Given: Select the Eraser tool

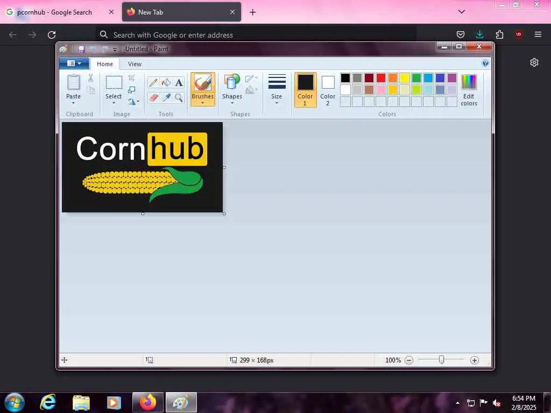Looking at the screenshot, I should coord(153,97).
